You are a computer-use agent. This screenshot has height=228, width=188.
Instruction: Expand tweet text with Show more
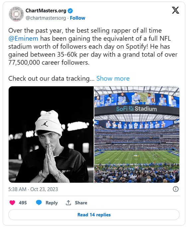(x=113, y=79)
